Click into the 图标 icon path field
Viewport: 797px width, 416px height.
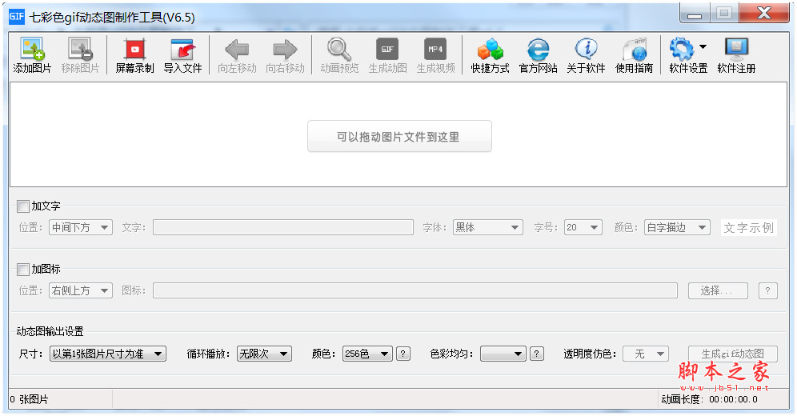(415, 290)
